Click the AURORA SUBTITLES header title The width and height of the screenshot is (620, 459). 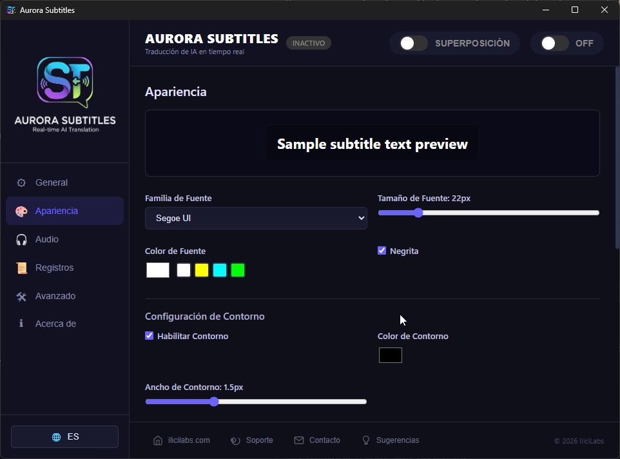[x=211, y=39]
